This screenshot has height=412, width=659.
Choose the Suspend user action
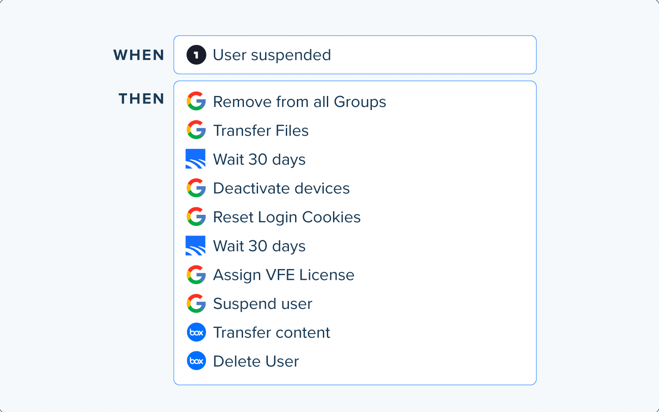[x=262, y=304]
